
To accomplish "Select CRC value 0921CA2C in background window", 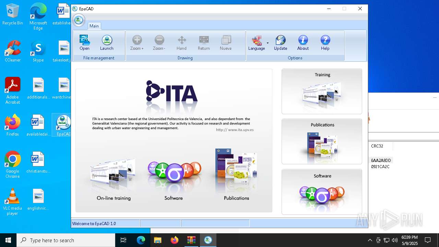I will (x=380, y=167).
